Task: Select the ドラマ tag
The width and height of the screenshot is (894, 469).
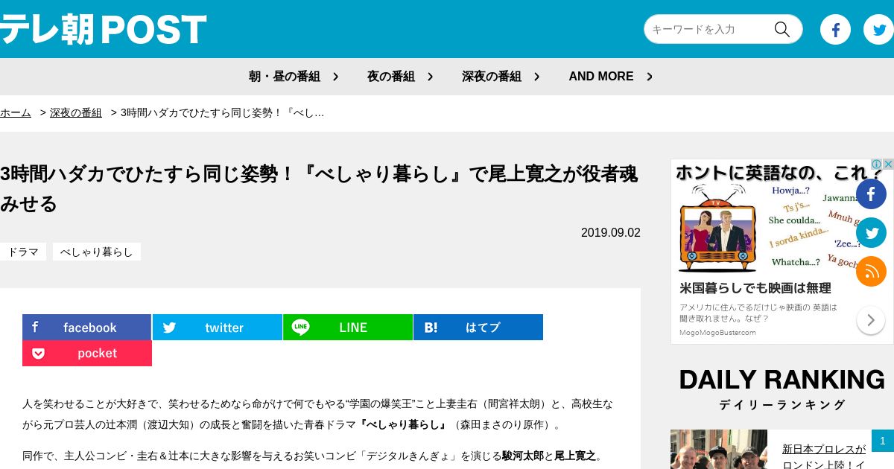Action: click(23, 252)
